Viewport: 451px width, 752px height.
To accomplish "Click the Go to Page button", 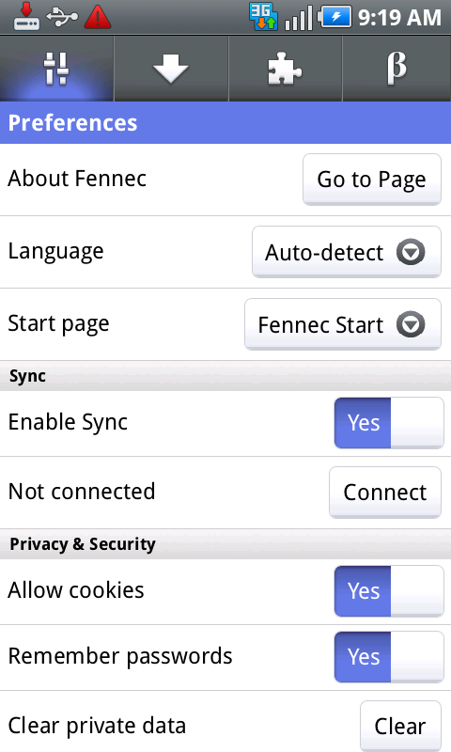I will [372, 180].
